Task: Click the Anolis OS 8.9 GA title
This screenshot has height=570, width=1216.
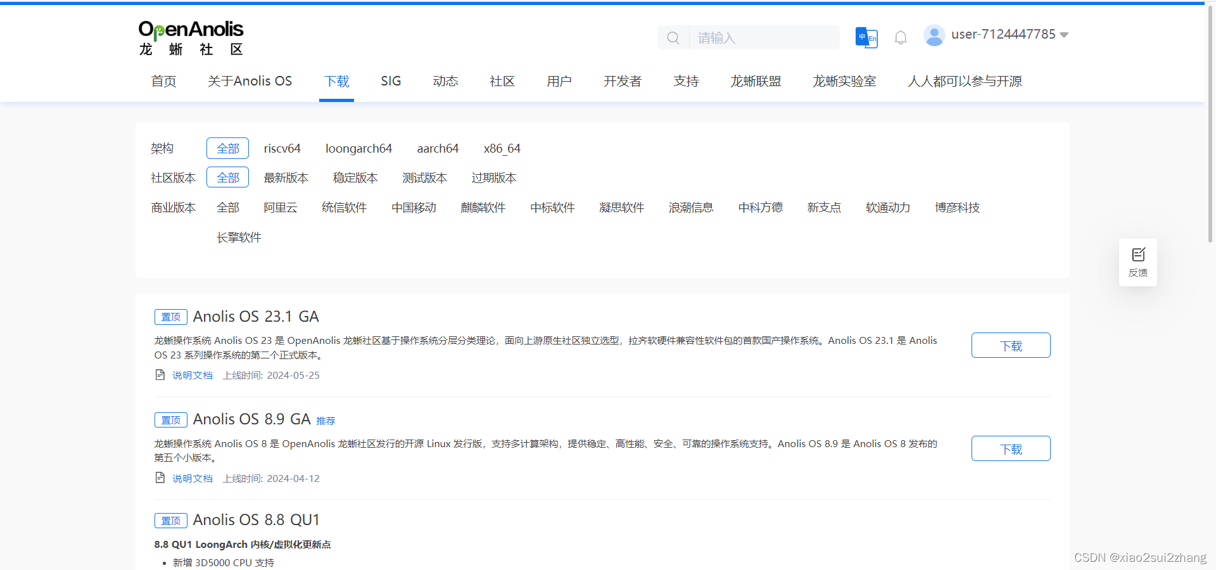Action: [251, 419]
